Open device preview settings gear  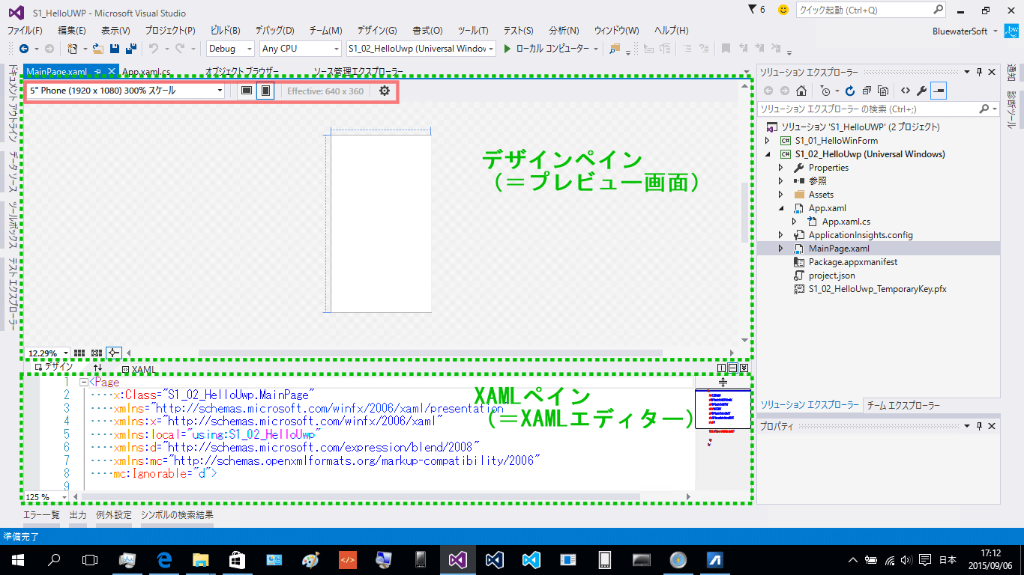pyautogui.click(x=385, y=91)
